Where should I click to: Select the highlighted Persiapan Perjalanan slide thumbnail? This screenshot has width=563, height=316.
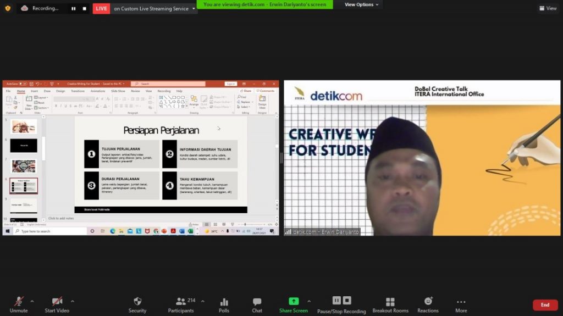coord(24,186)
